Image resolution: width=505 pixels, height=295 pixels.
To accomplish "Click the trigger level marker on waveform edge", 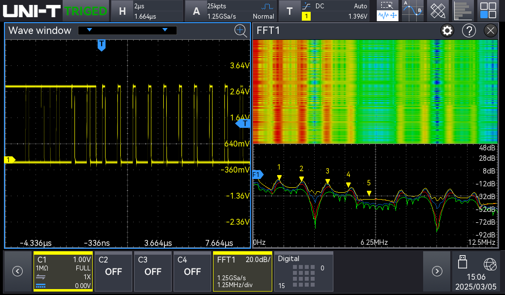I will tap(244, 124).
